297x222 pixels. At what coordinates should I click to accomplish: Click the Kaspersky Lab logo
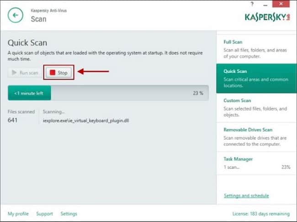[267, 17]
